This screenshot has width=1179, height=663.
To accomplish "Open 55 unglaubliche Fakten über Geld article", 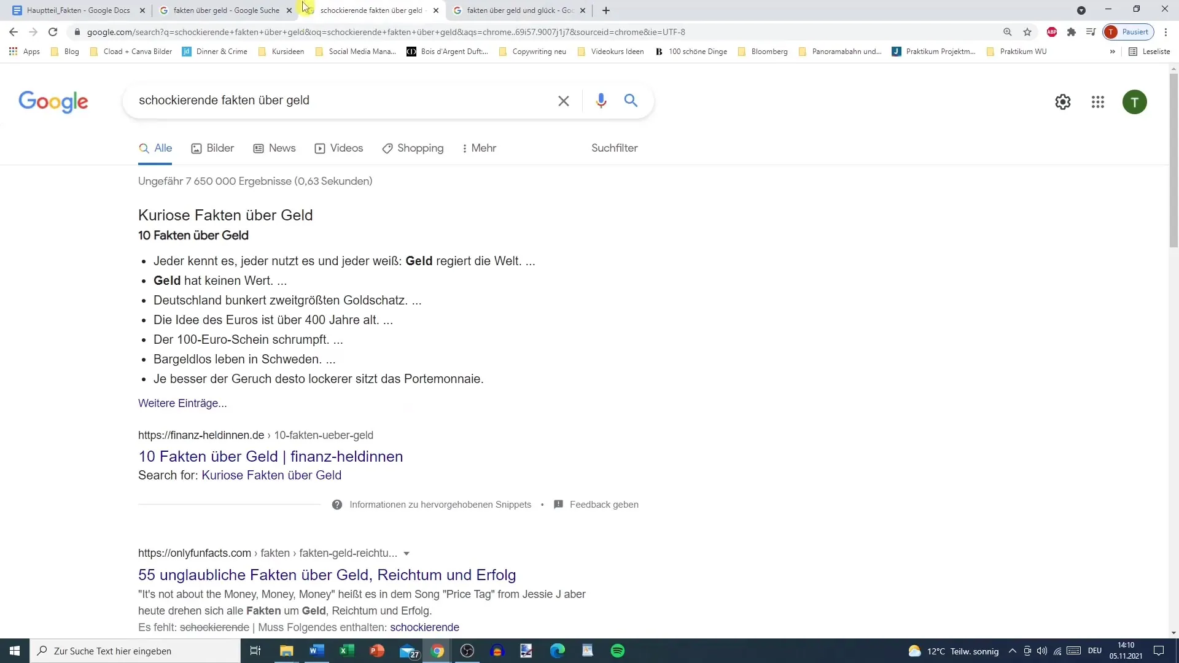I will (327, 575).
